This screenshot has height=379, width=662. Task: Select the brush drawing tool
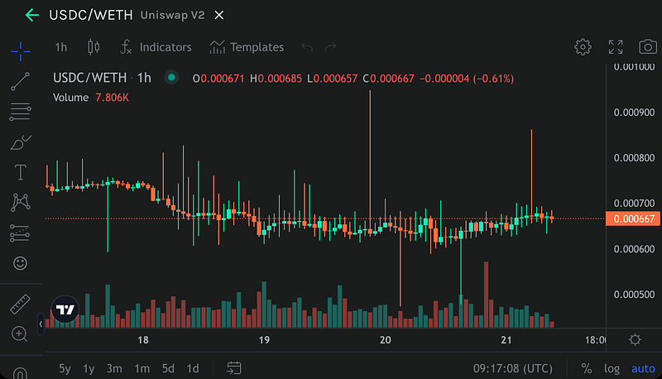pos(20,142)
